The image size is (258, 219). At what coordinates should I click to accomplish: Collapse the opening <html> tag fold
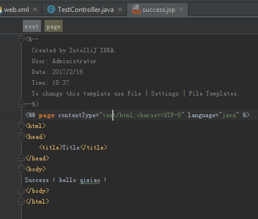(x=21, y=125)
